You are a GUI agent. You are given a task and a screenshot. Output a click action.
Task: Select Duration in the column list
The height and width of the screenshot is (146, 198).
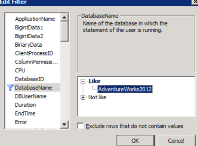tap(25, 105)
